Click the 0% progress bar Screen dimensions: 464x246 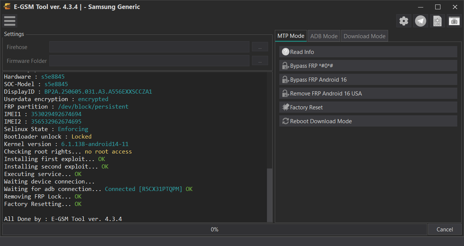[x=215, y=230]
